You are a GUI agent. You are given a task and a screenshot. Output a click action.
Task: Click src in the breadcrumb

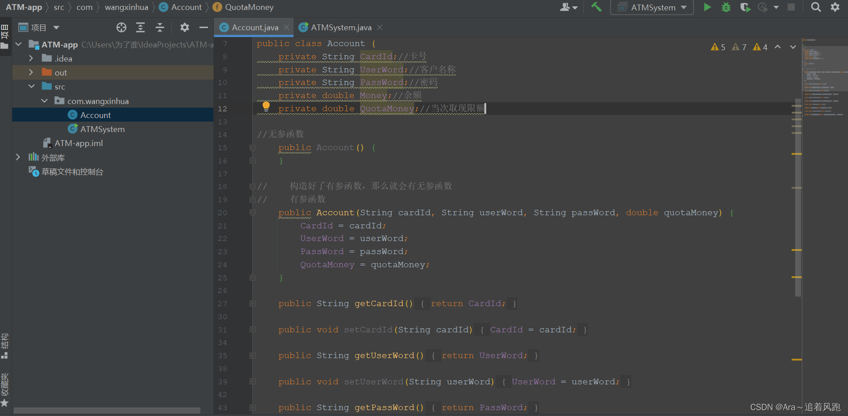[59, 7]
